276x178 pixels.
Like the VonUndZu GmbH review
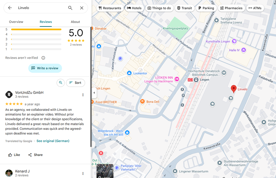(14, 155)
